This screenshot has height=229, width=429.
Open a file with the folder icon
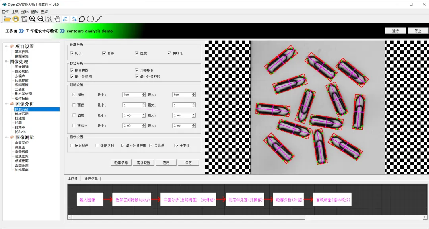pos(8,19)
